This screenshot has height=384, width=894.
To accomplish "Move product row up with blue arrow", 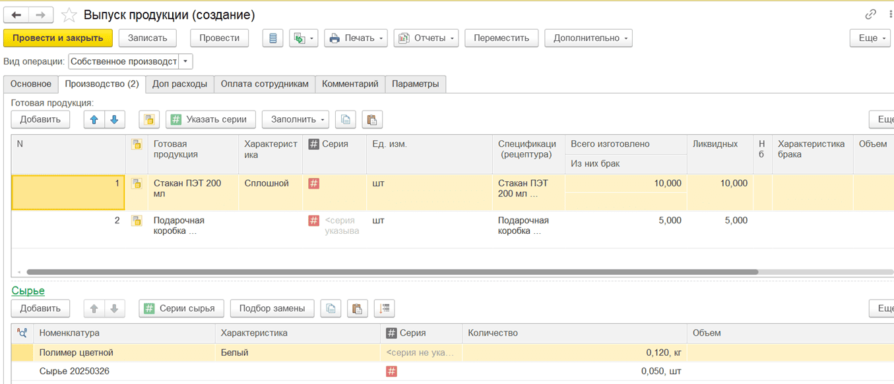I will tap(94, 119).
